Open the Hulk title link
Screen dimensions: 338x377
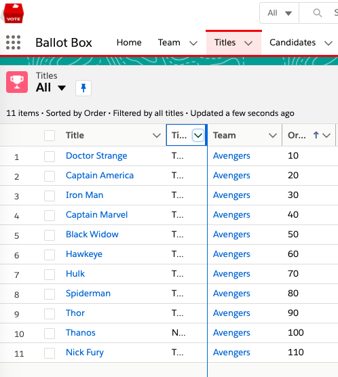pos(75,274)
